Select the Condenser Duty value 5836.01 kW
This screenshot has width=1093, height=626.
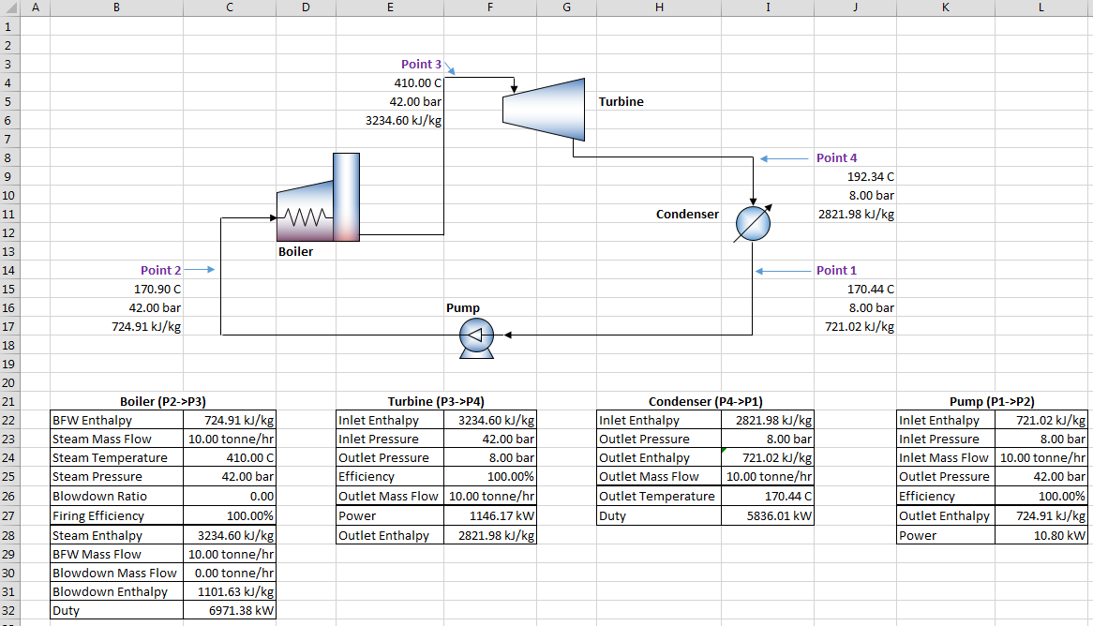[768, 515]
